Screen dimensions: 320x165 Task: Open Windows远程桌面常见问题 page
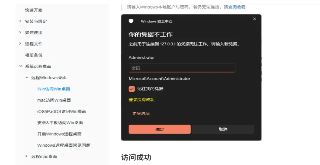click(64, 145)
